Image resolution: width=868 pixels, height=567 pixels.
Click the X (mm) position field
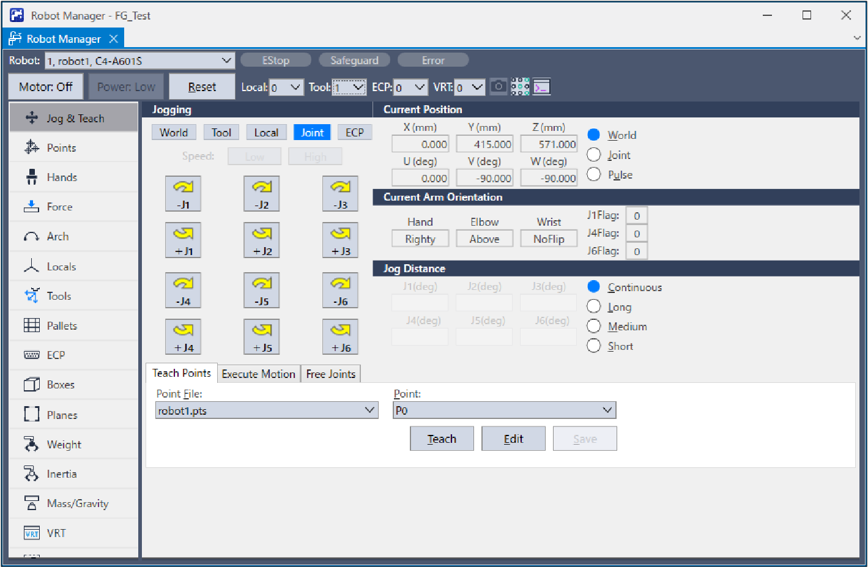(420, 144)
